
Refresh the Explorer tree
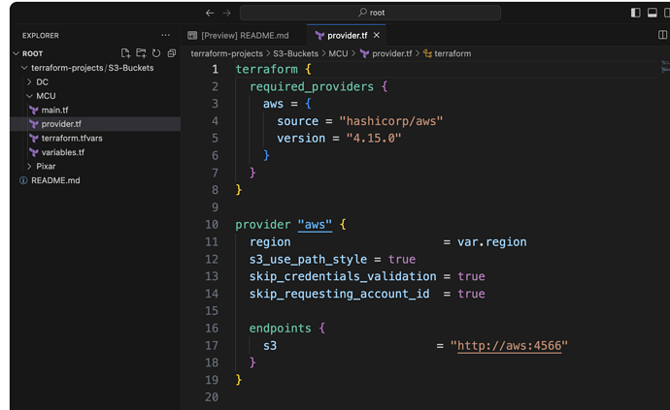(156, 53)
